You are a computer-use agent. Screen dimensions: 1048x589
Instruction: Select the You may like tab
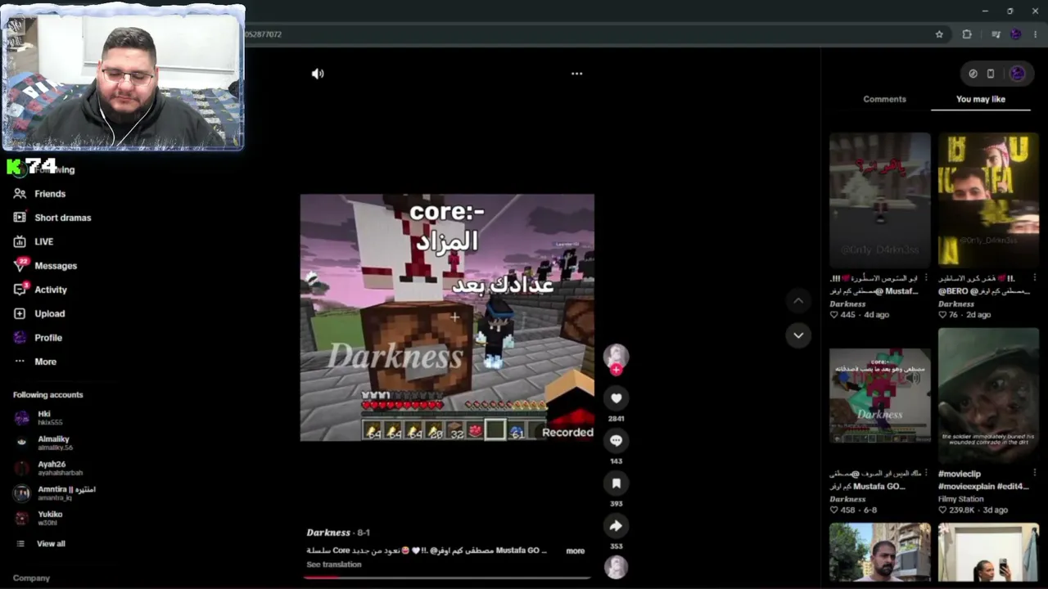pyautogui.click(x=980, y=99)
